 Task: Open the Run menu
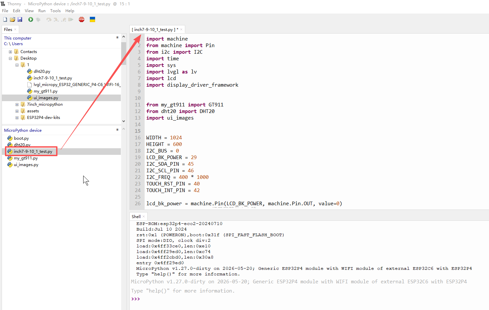coord(42,11)
